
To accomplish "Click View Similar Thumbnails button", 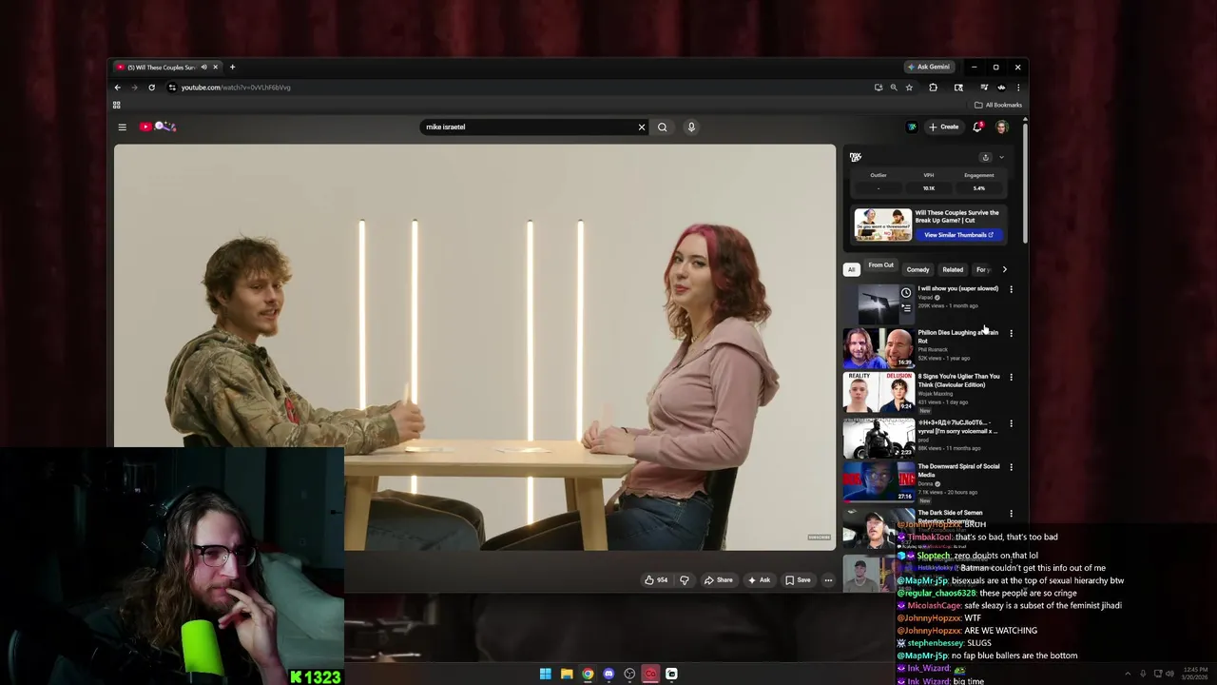I will 958,235.
